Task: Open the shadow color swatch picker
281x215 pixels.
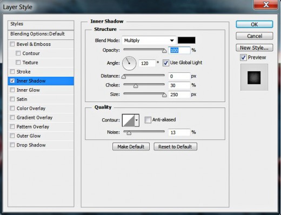Action: click(x=186, y=41)
